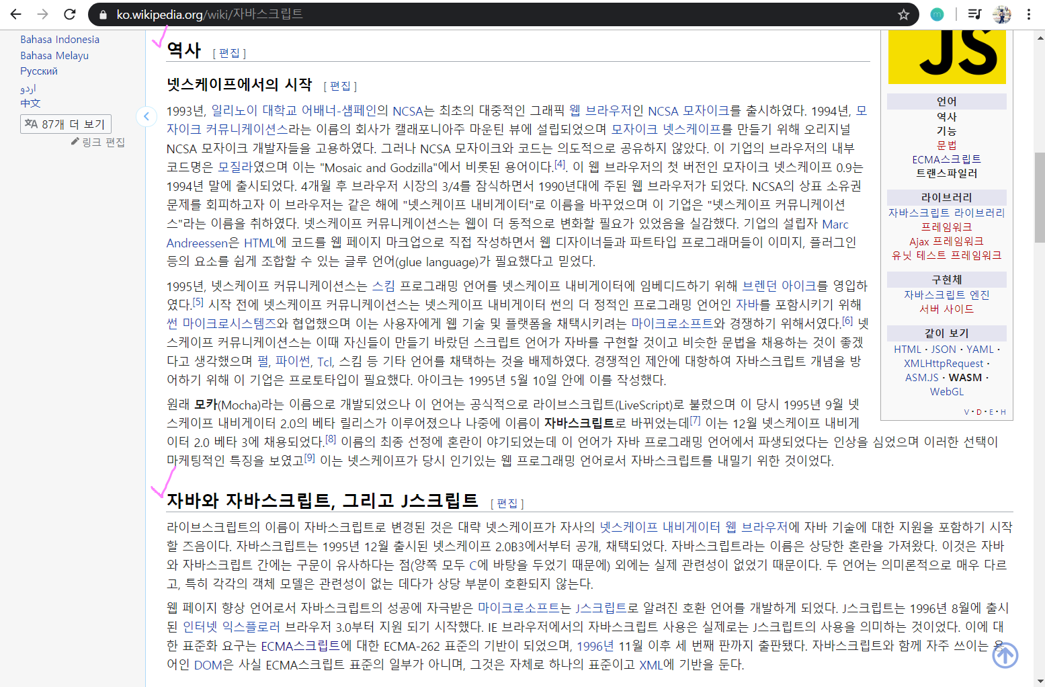This screenshot has width=1045, height=687.
Task: Go back to previous page
Action: (x=15, y=14)
